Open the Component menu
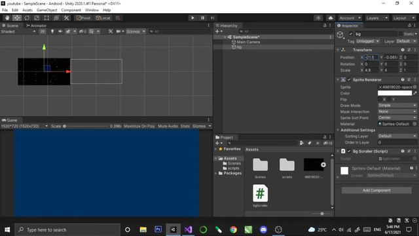The width and height of the screenshot is (419, 236). (x=71, y=10)
